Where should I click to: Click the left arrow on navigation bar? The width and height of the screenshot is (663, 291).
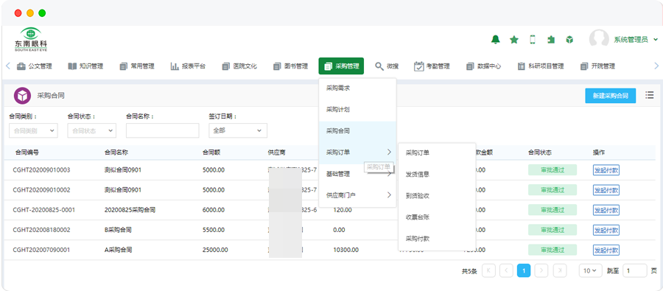tap(8, 66)
